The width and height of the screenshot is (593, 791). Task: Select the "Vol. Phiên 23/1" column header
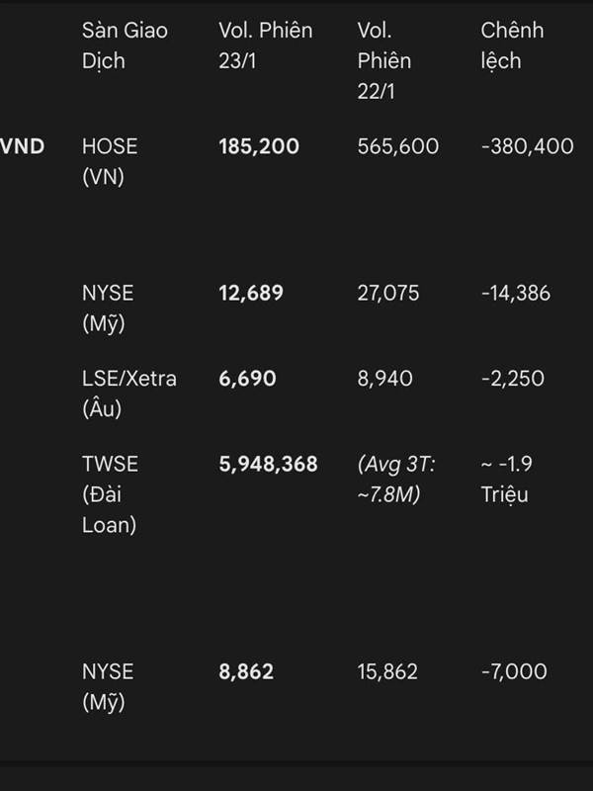pyautogui.click(x=265, y=45)
